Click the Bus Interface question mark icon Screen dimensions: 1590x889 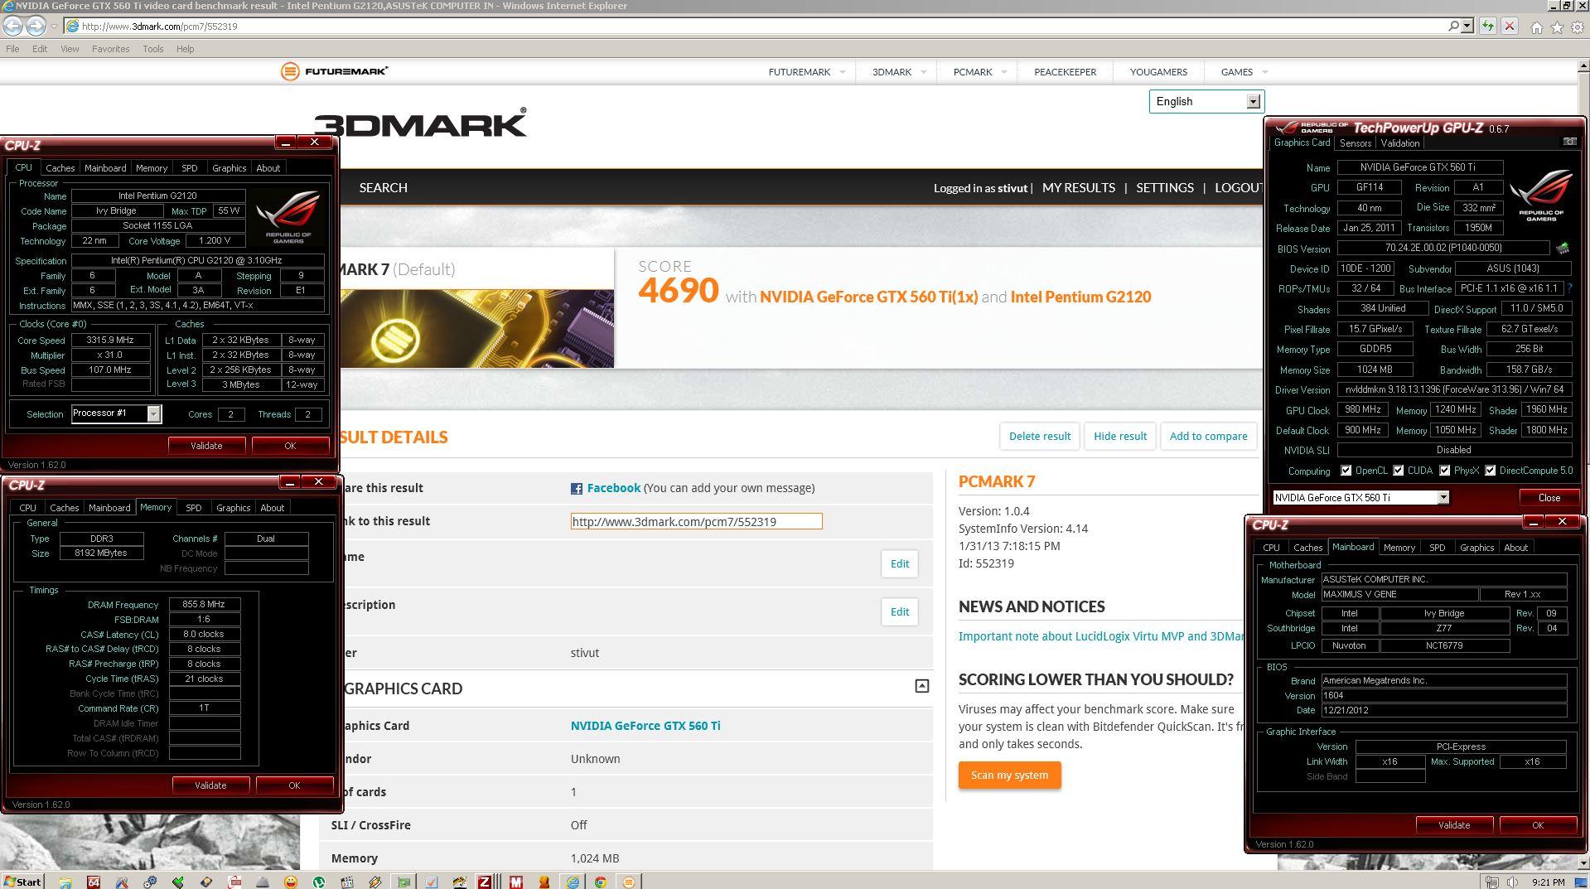pos(1569,288)
